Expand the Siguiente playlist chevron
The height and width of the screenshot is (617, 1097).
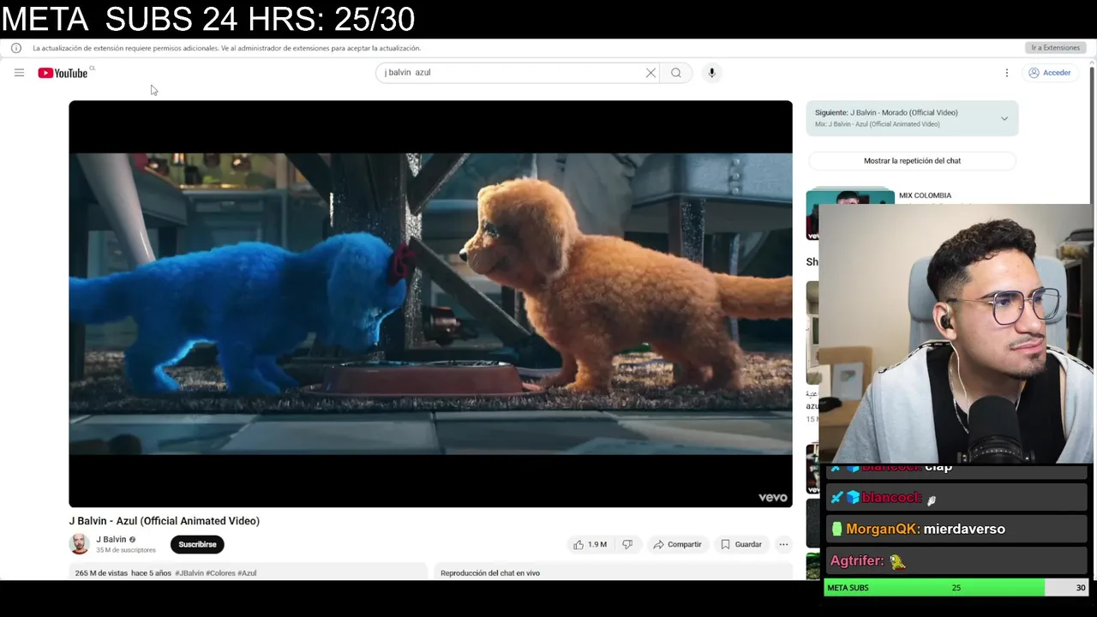tap(1004, 118)
